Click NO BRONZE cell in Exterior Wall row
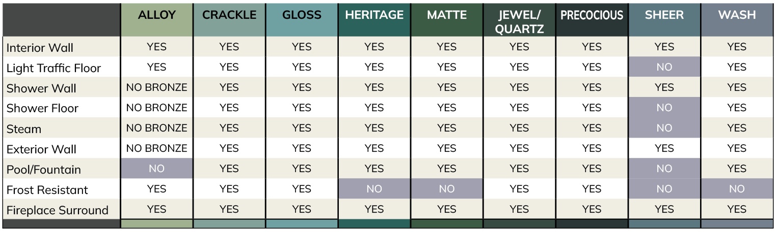This screenshot has height=232, width=777. pos(156,148)
